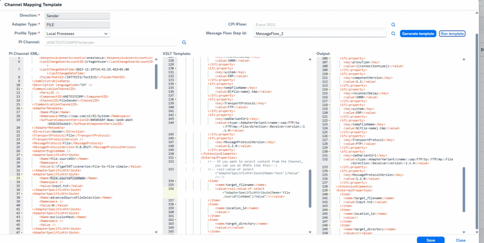
Task: Collapse fold at line 32 in PI Channel XML
Action: pos(22,174)
